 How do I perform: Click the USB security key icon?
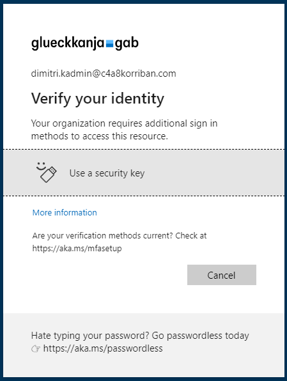click(x=49, y=175)
